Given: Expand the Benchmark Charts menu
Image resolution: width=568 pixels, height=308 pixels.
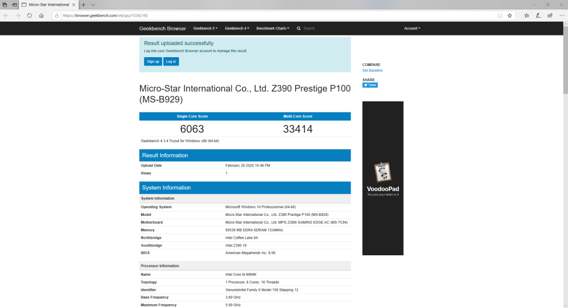Looking at the screenshot, I should pos(273,28).
